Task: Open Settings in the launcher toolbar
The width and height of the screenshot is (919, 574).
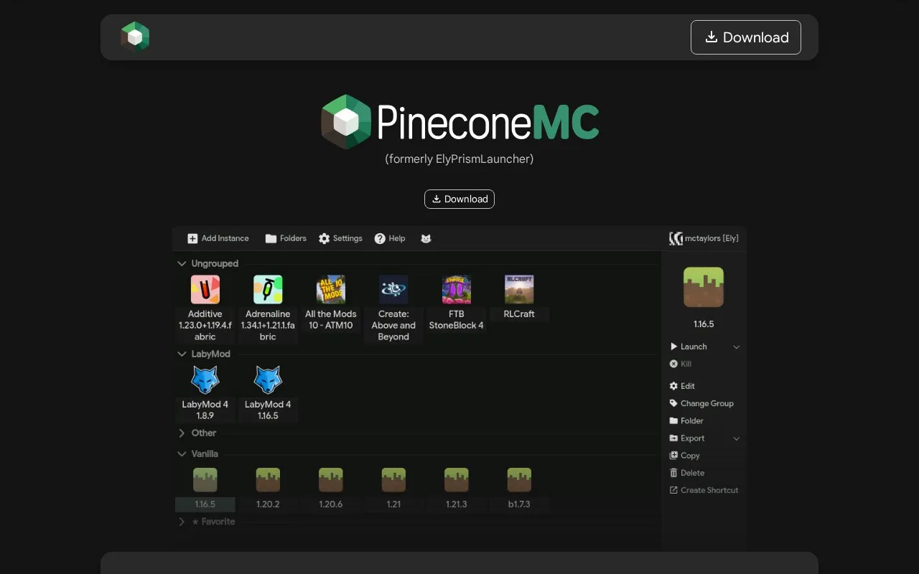Action: coord(340,238)
